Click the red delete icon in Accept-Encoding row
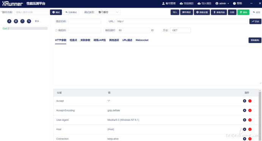 250,110
